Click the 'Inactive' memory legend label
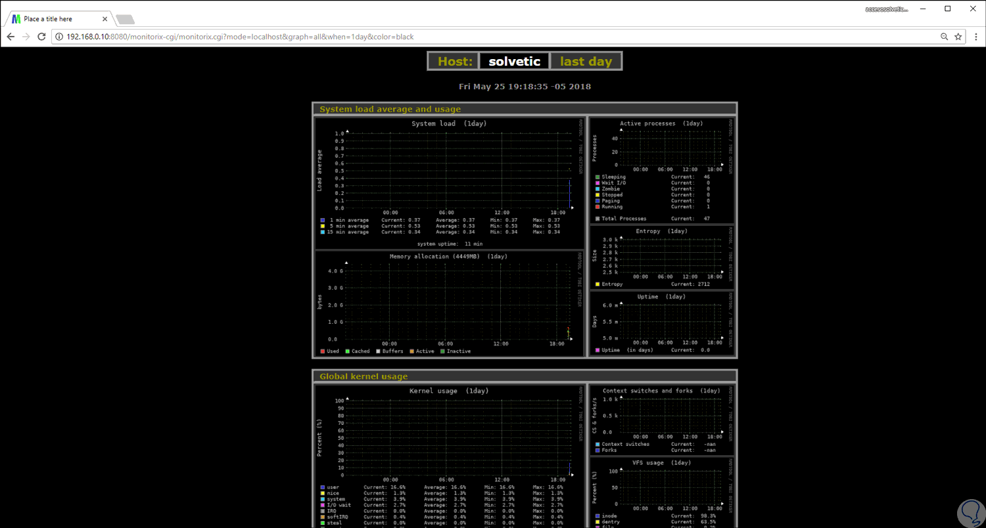 (459, 351)
